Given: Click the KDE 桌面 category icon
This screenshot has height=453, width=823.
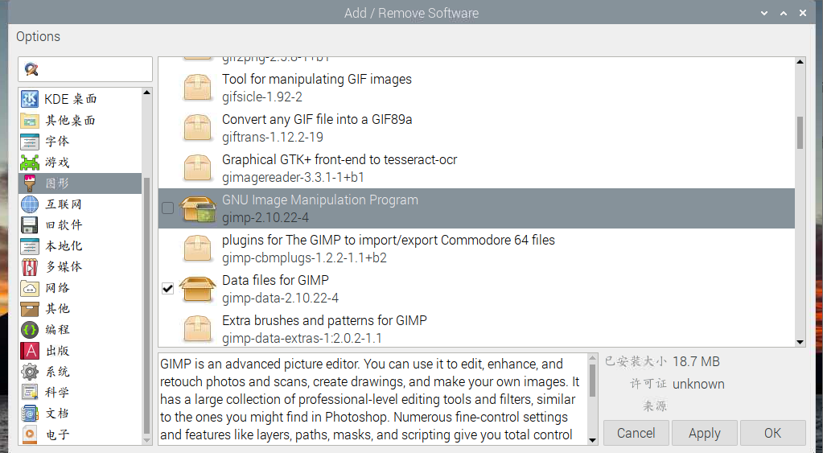Looking at the screenshot, I should pos(30,99).
